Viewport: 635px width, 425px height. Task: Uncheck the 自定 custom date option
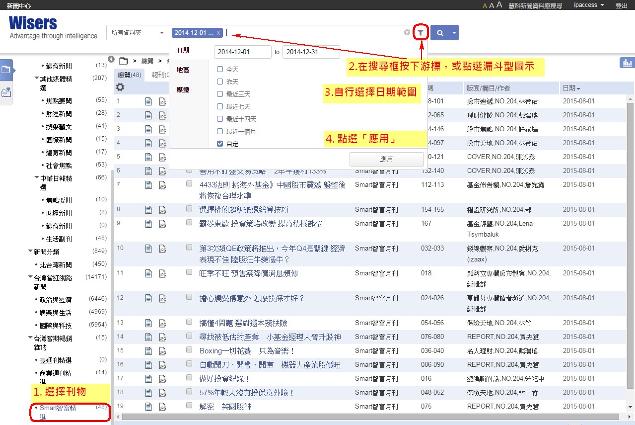220,144
